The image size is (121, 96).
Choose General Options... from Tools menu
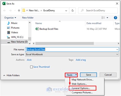coord(81,88)
